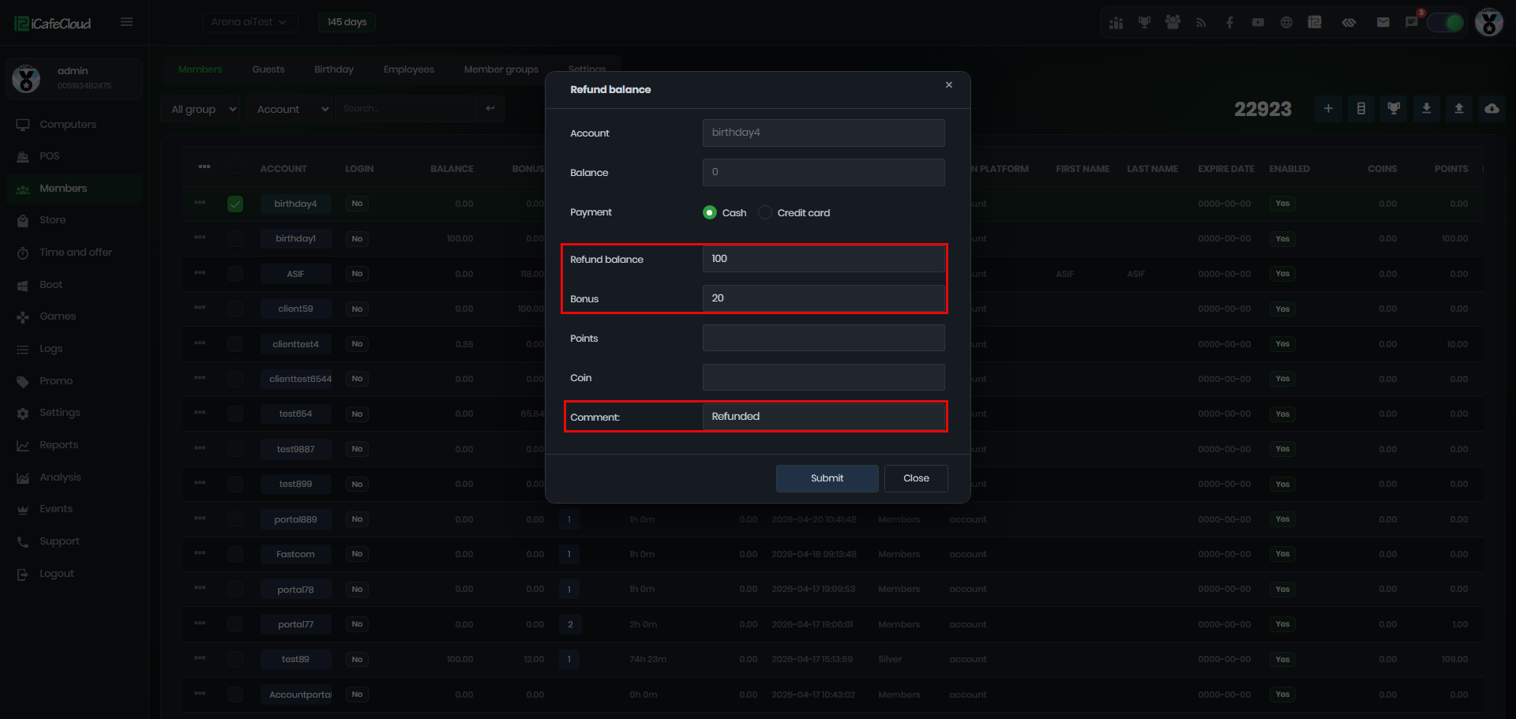
Task: Check the clienttest4 row checkbox
Action: coord(235,344)
